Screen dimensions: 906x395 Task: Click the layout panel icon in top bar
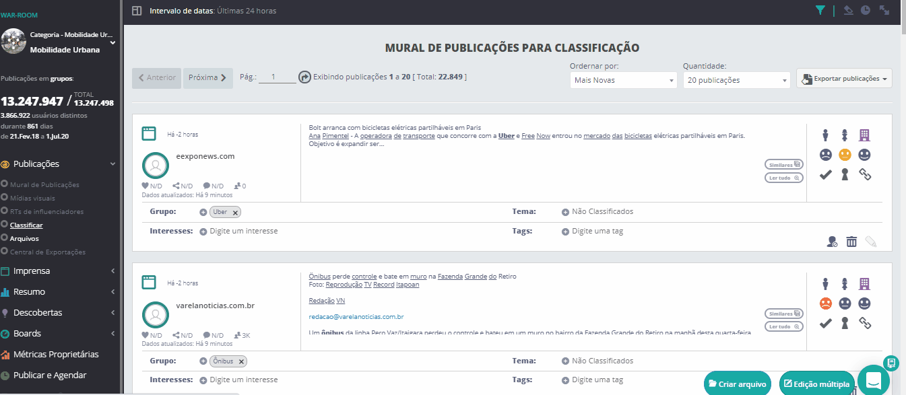click(137, 11)
